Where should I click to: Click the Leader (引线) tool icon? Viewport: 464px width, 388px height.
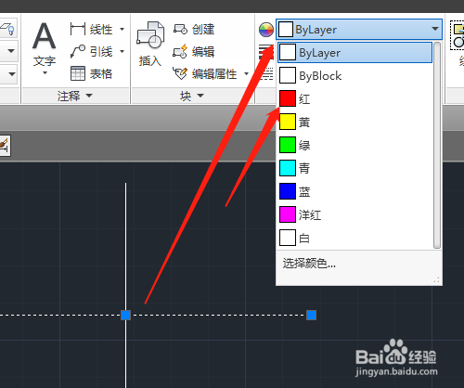tap(77, 51)
